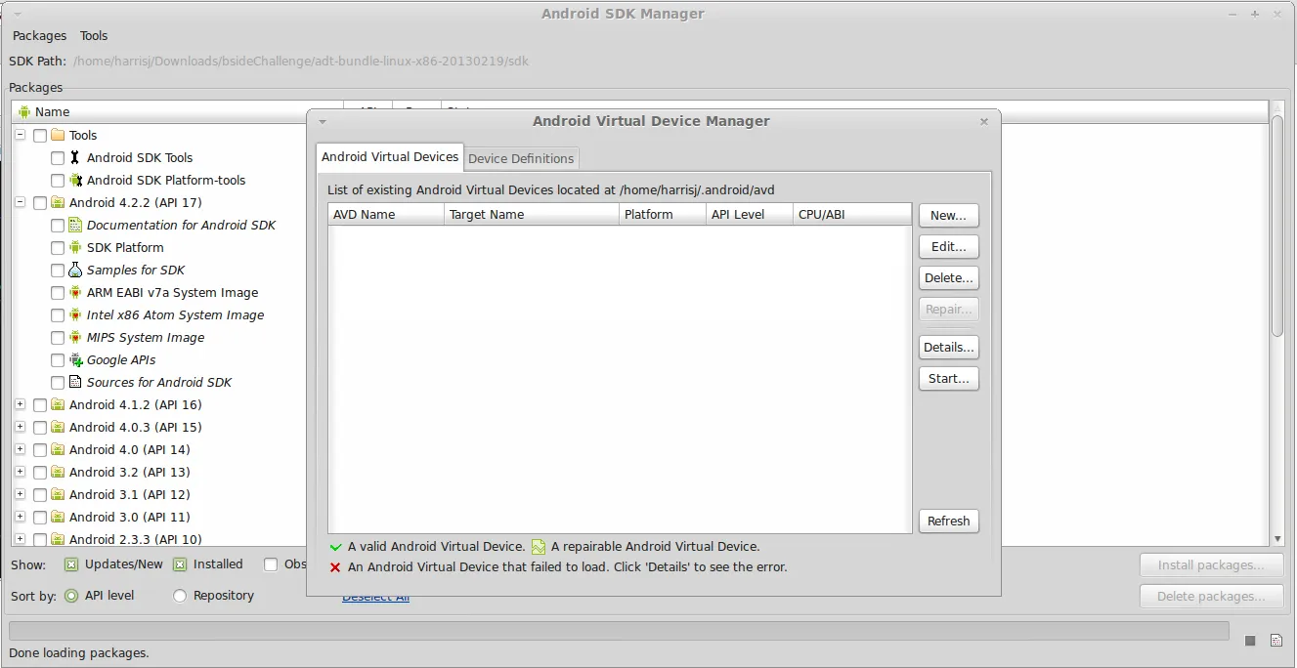Expand the Android 2.3.3 (API 10) node

click(x=21, y=539)
